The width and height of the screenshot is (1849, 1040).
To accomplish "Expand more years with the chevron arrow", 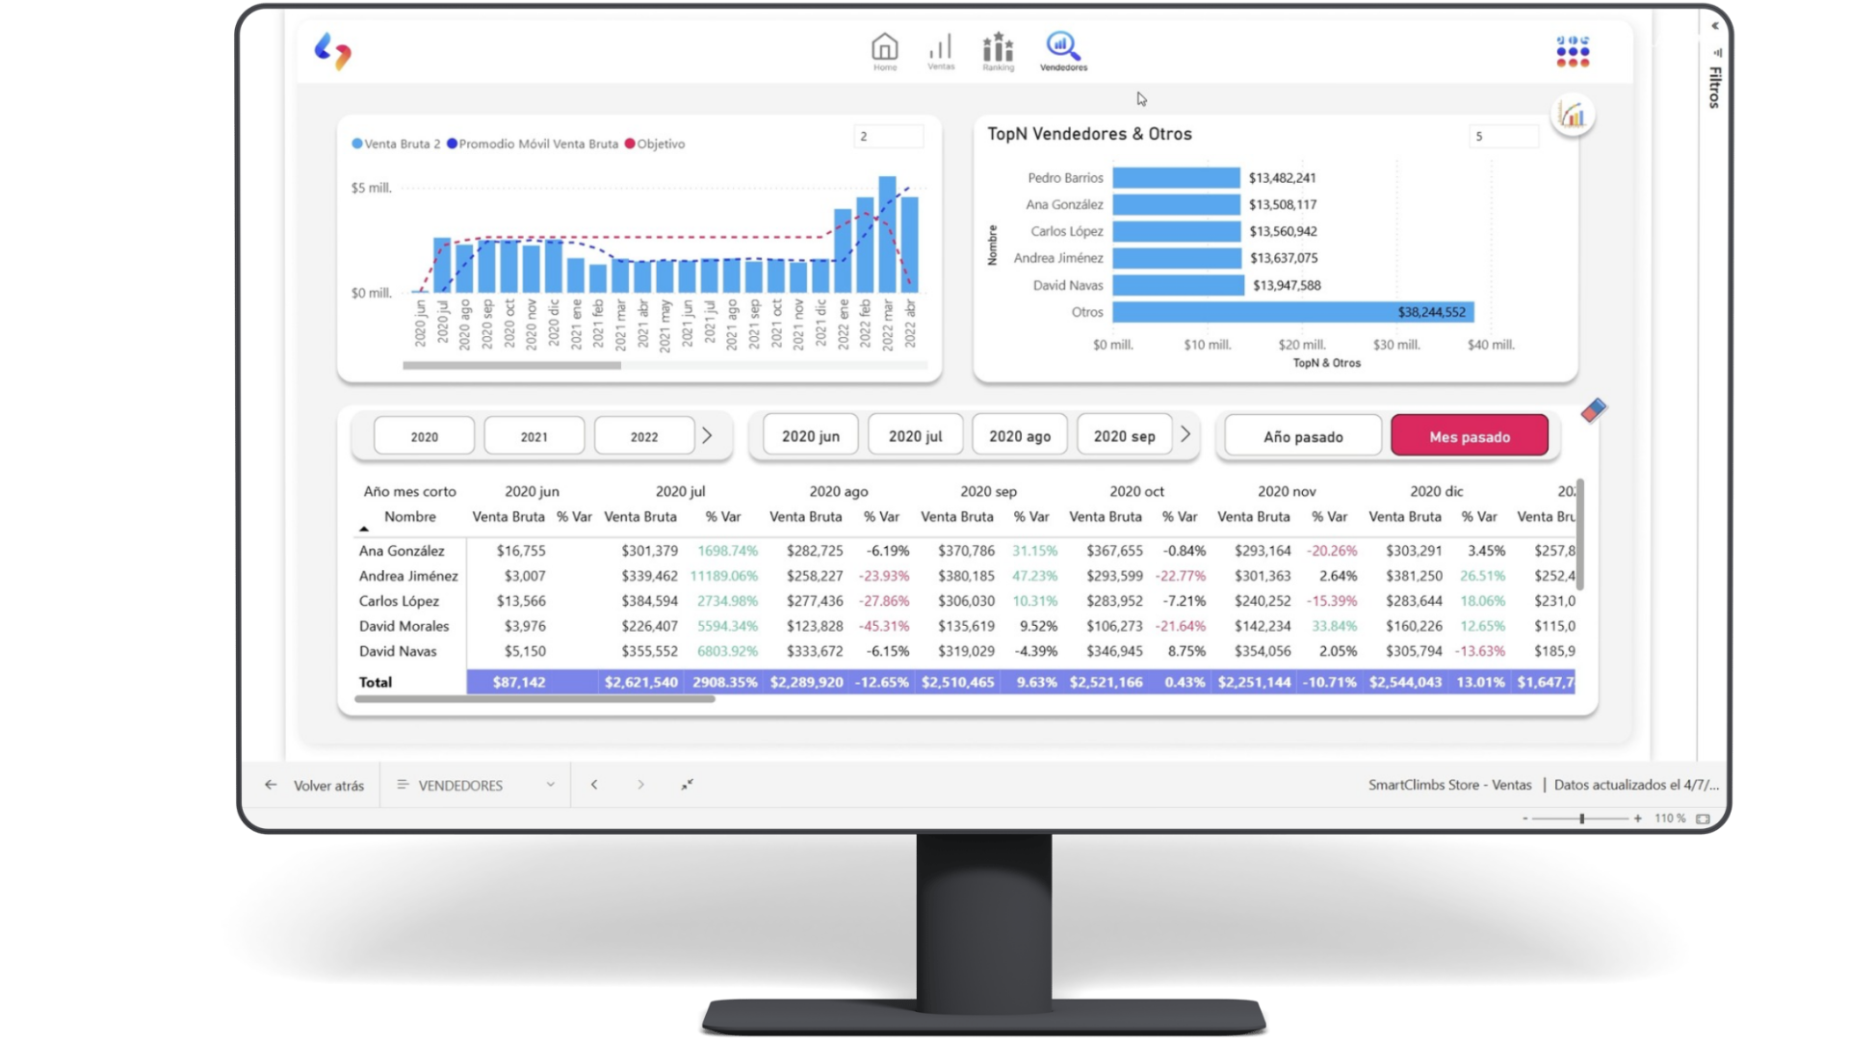I will tap(707, 435).
